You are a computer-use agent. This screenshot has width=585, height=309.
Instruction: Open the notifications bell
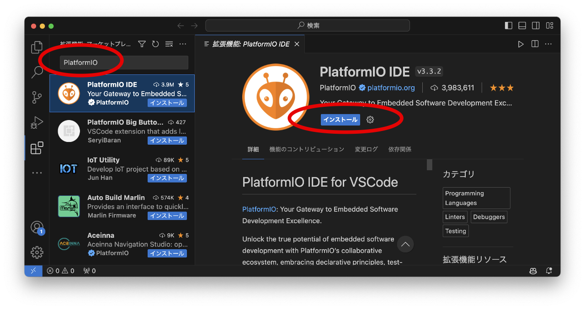tap(549, 271)
